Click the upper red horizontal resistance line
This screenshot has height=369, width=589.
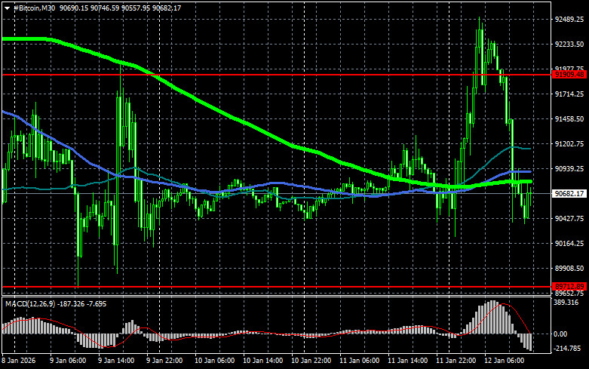276,75
